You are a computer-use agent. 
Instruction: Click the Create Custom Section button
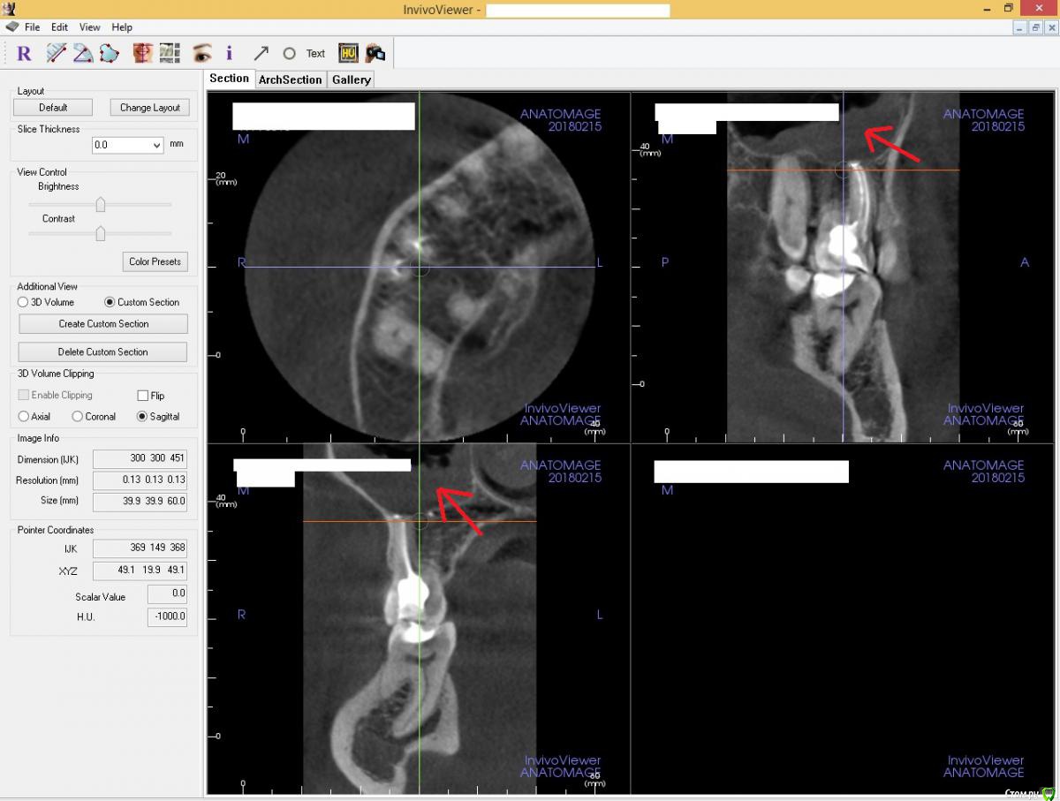(103, 324)
